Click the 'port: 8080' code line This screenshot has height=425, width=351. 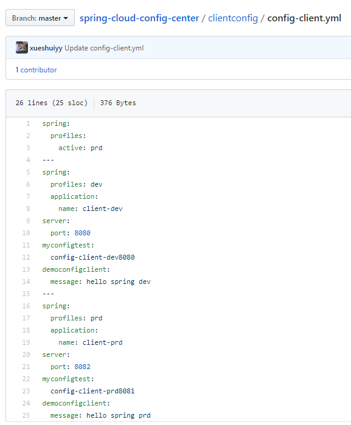coord(71,233)
